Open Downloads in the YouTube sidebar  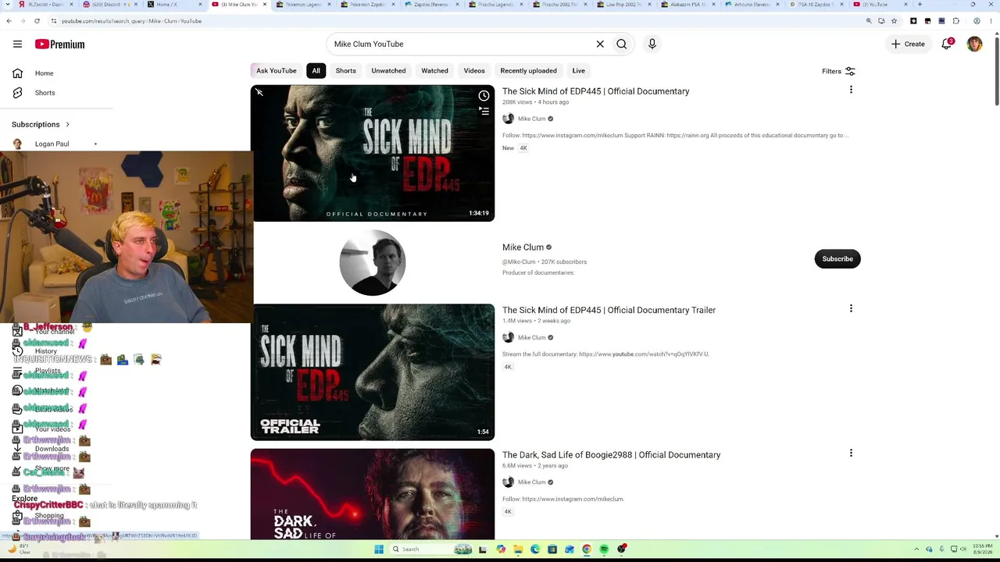tap(52, 449)
